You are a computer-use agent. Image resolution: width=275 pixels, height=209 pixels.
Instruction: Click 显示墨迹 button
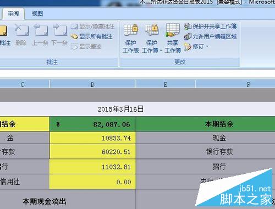click(86, 47)
